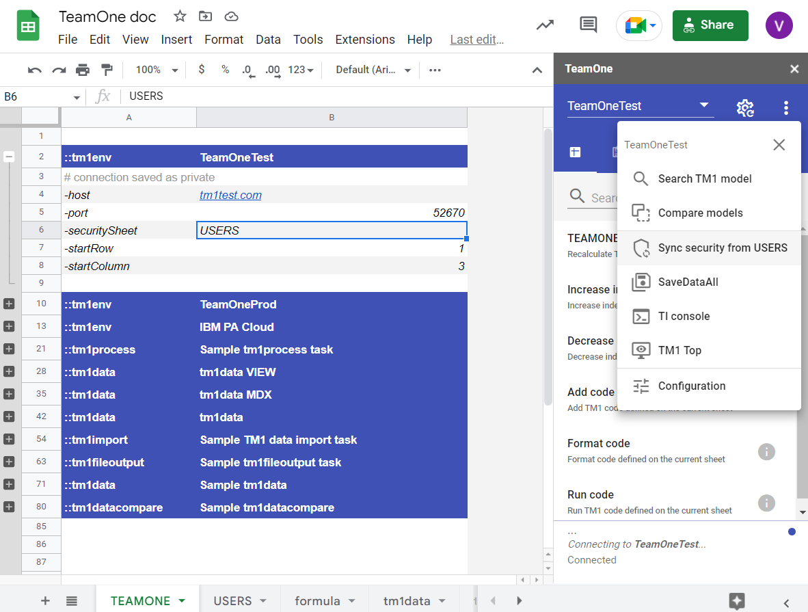Click info icon for Format code

(x=766, y=452)
